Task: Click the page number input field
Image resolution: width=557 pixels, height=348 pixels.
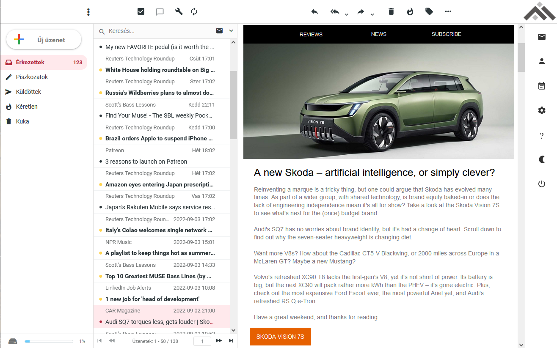Action: 202,341
